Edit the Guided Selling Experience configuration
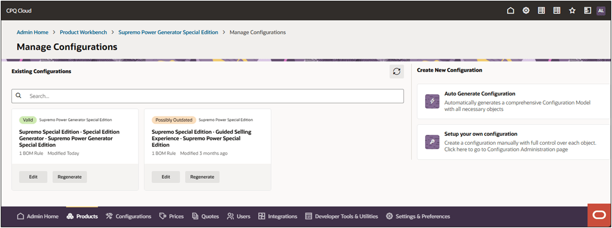 click(166, 176)
